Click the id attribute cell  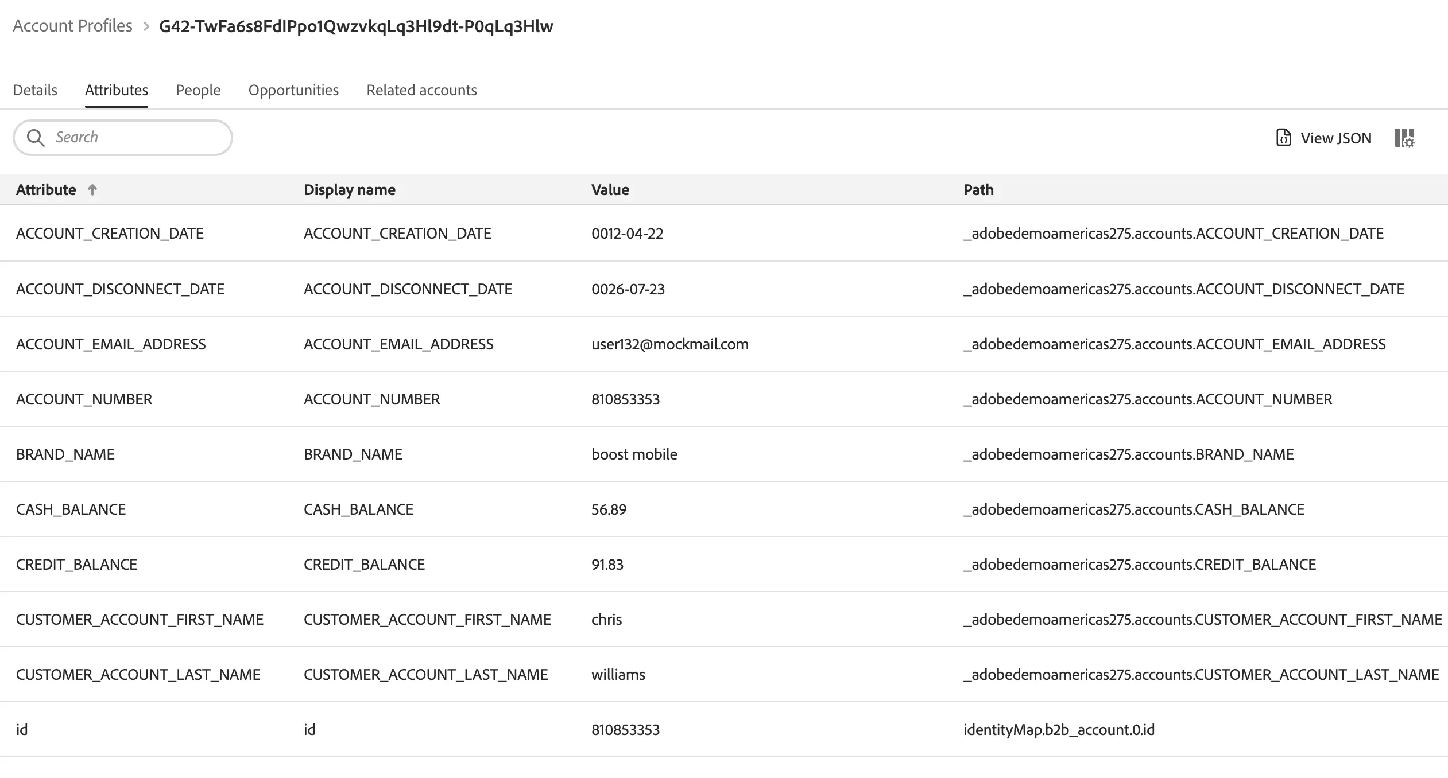coord(22,730)
